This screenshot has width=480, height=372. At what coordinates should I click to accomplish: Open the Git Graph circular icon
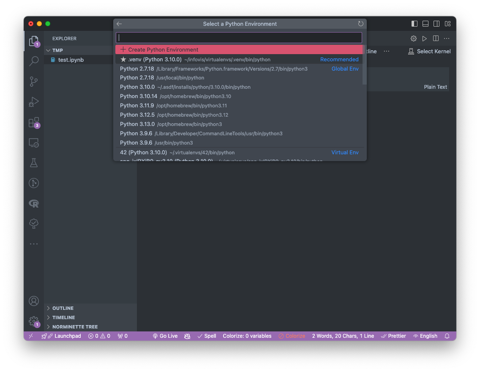[34, 183]
